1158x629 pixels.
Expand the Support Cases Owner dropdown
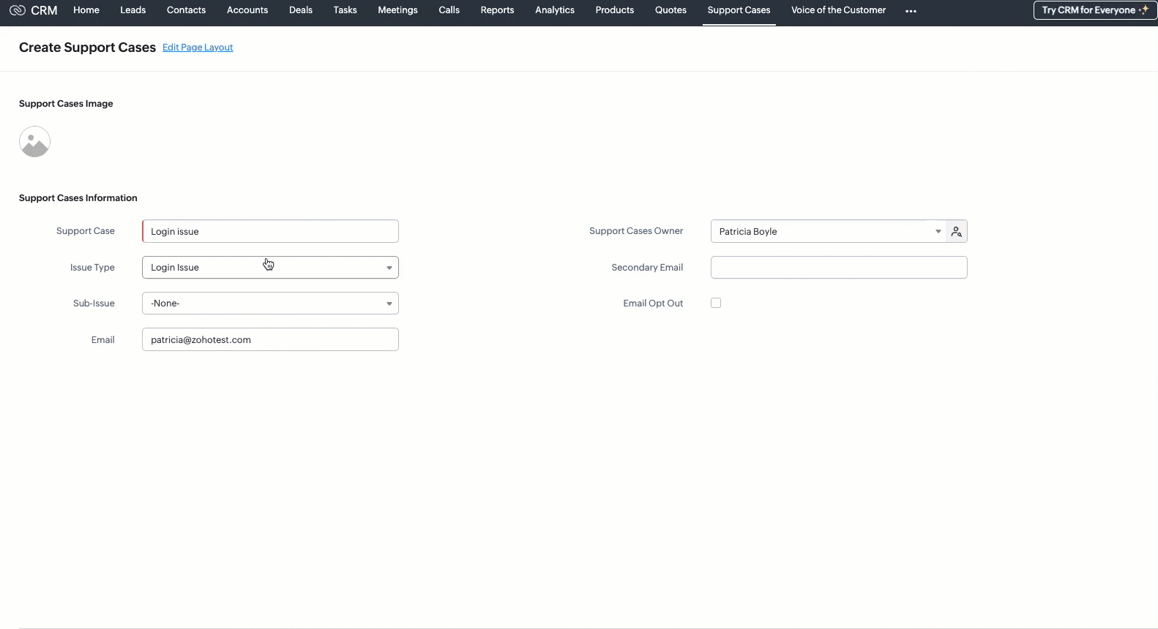828,232
